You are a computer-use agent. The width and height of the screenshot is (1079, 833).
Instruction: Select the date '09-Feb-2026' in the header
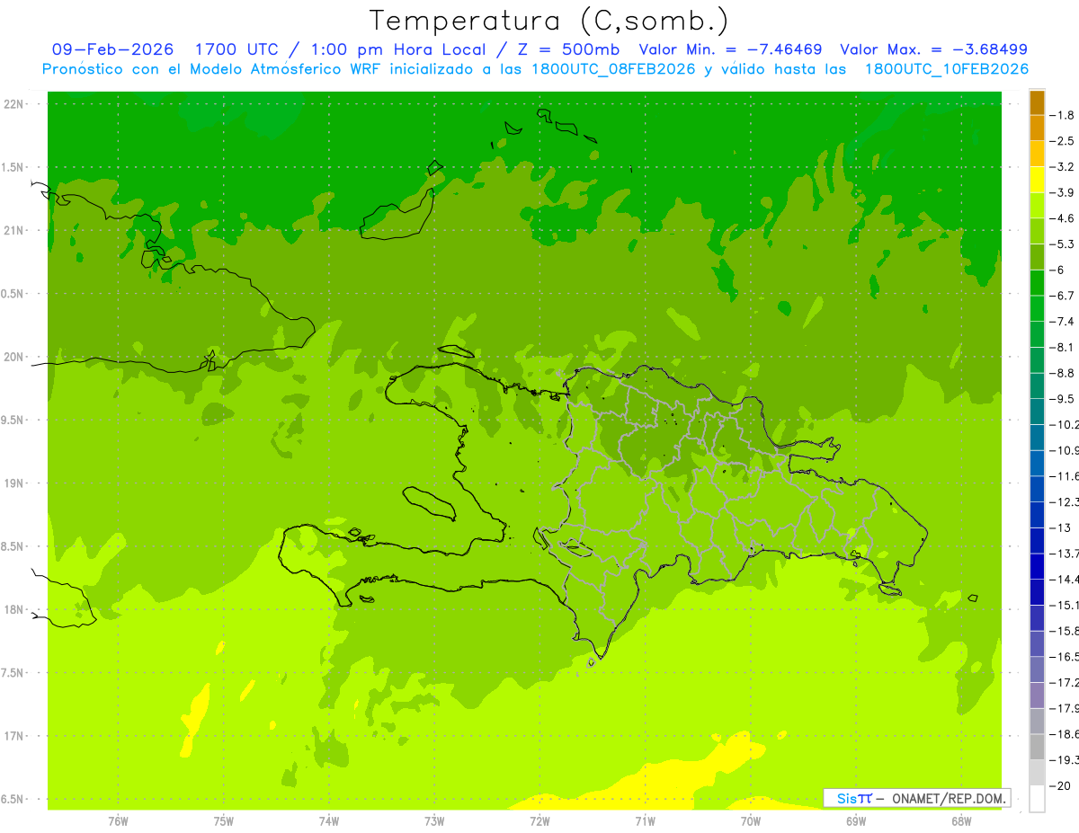click(x=112, y=49)
